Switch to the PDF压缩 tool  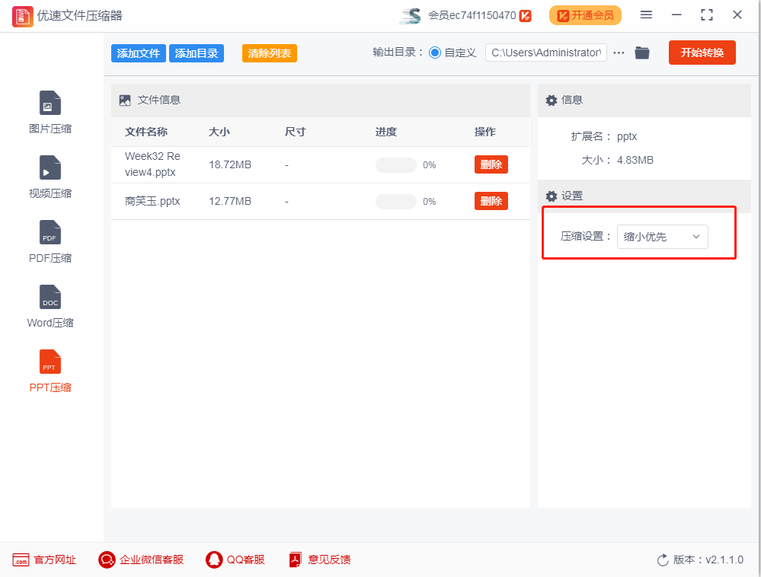point(50,232)
